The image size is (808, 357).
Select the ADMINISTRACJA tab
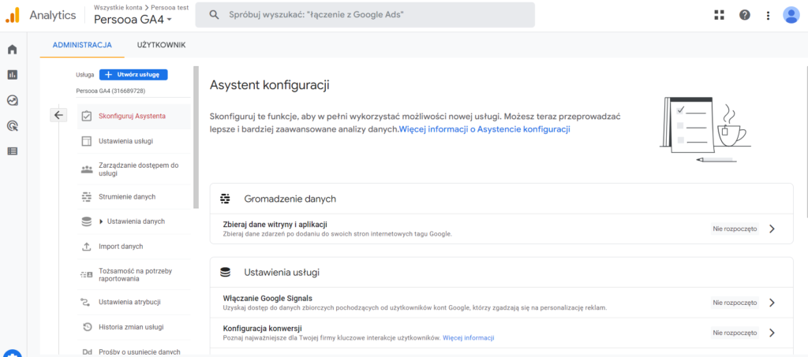82,45
